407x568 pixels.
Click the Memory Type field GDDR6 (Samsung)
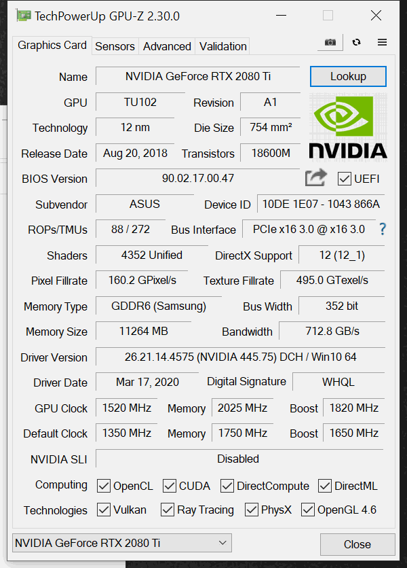click(x=159, y=306)
